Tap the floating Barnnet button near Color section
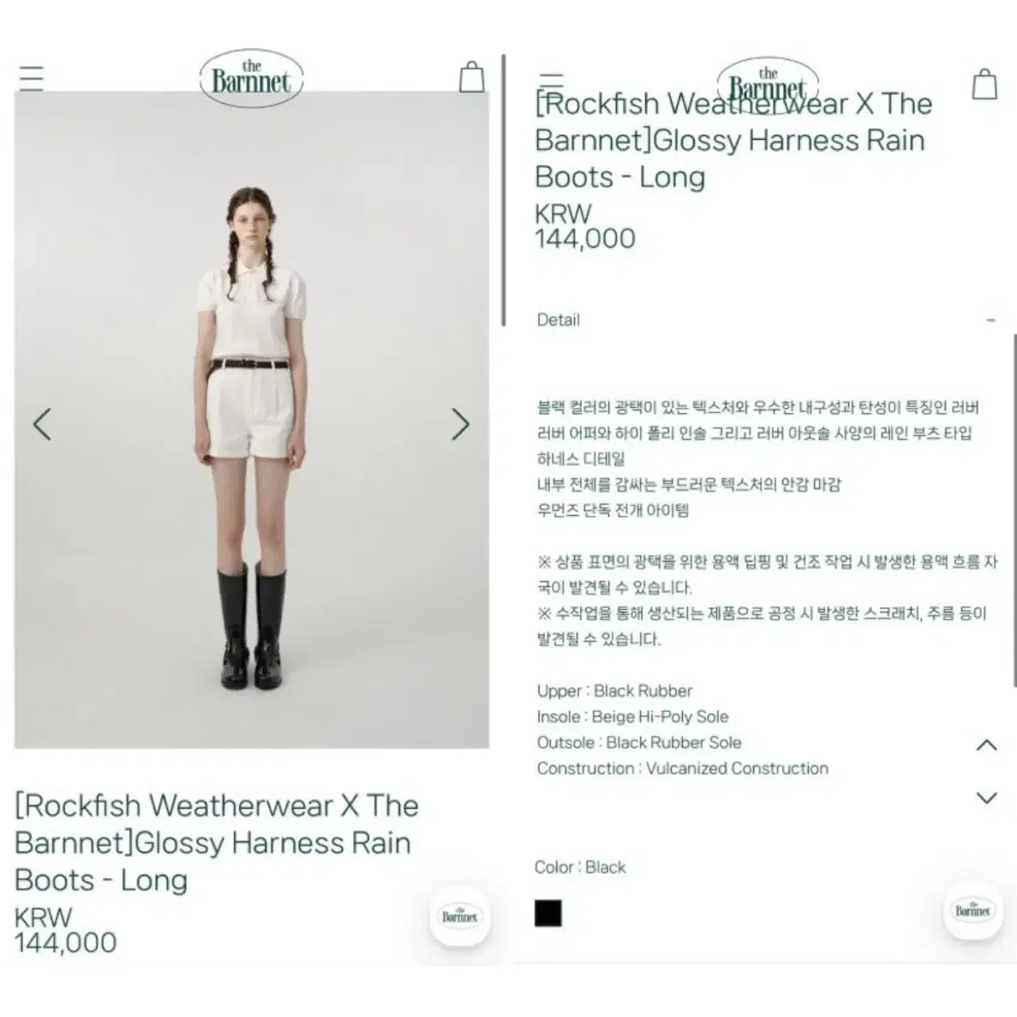 pos(972,909)
